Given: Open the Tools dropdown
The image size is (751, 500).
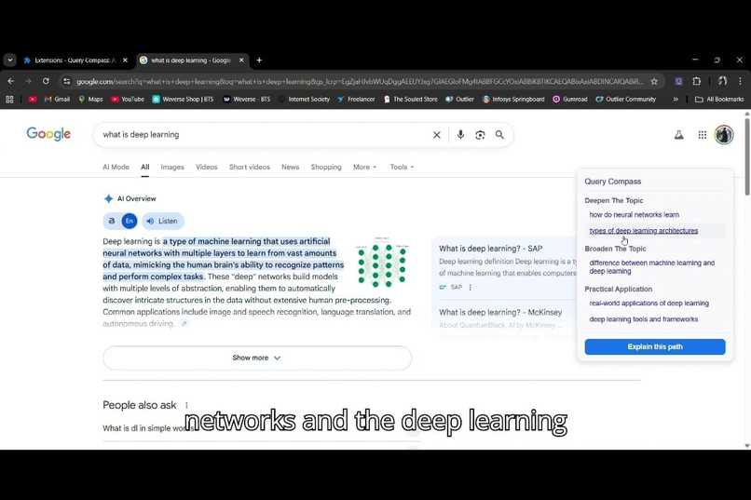Looking at the screenshot, I should pyautogui.click(x=402, y=167).
